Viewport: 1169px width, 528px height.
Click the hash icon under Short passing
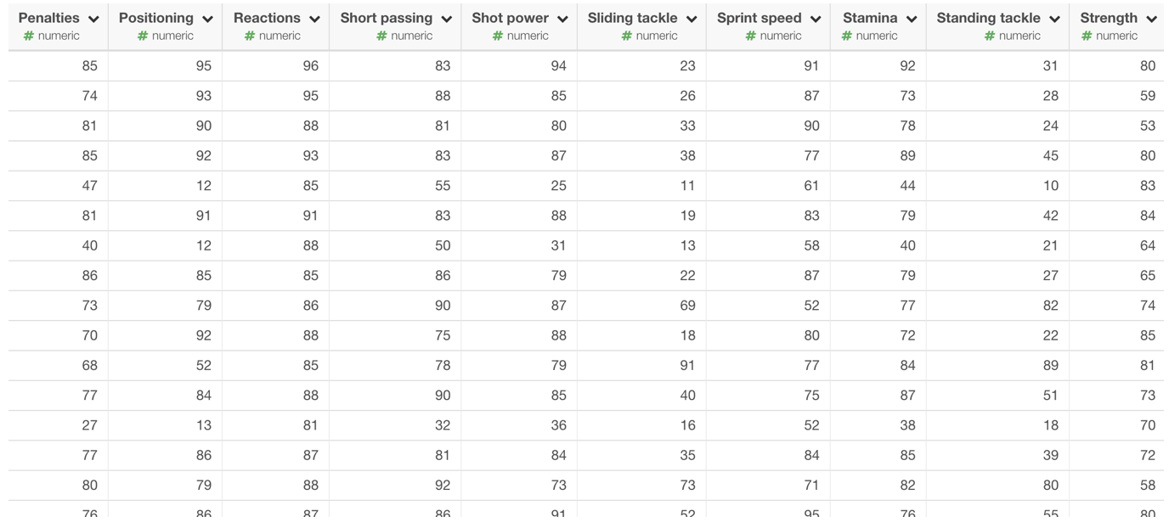point(382,36)
